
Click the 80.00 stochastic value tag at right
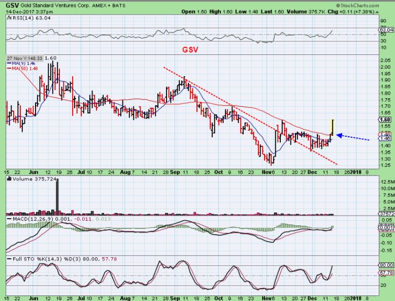click(386, 265)
